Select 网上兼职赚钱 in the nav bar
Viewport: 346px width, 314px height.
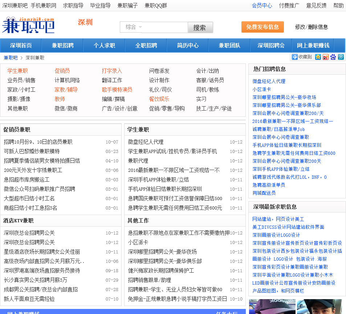313,45
